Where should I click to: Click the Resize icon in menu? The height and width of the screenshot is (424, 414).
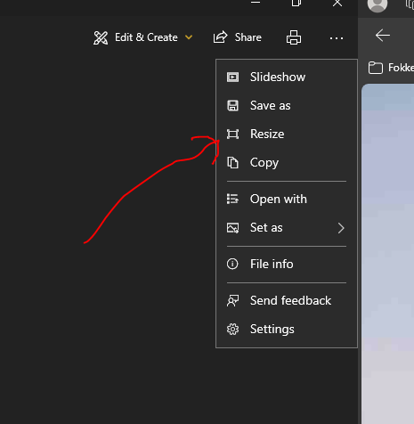(x=232, y=135)
